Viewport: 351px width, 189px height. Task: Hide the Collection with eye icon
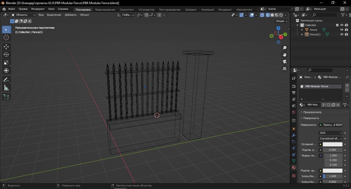point(342,25)
